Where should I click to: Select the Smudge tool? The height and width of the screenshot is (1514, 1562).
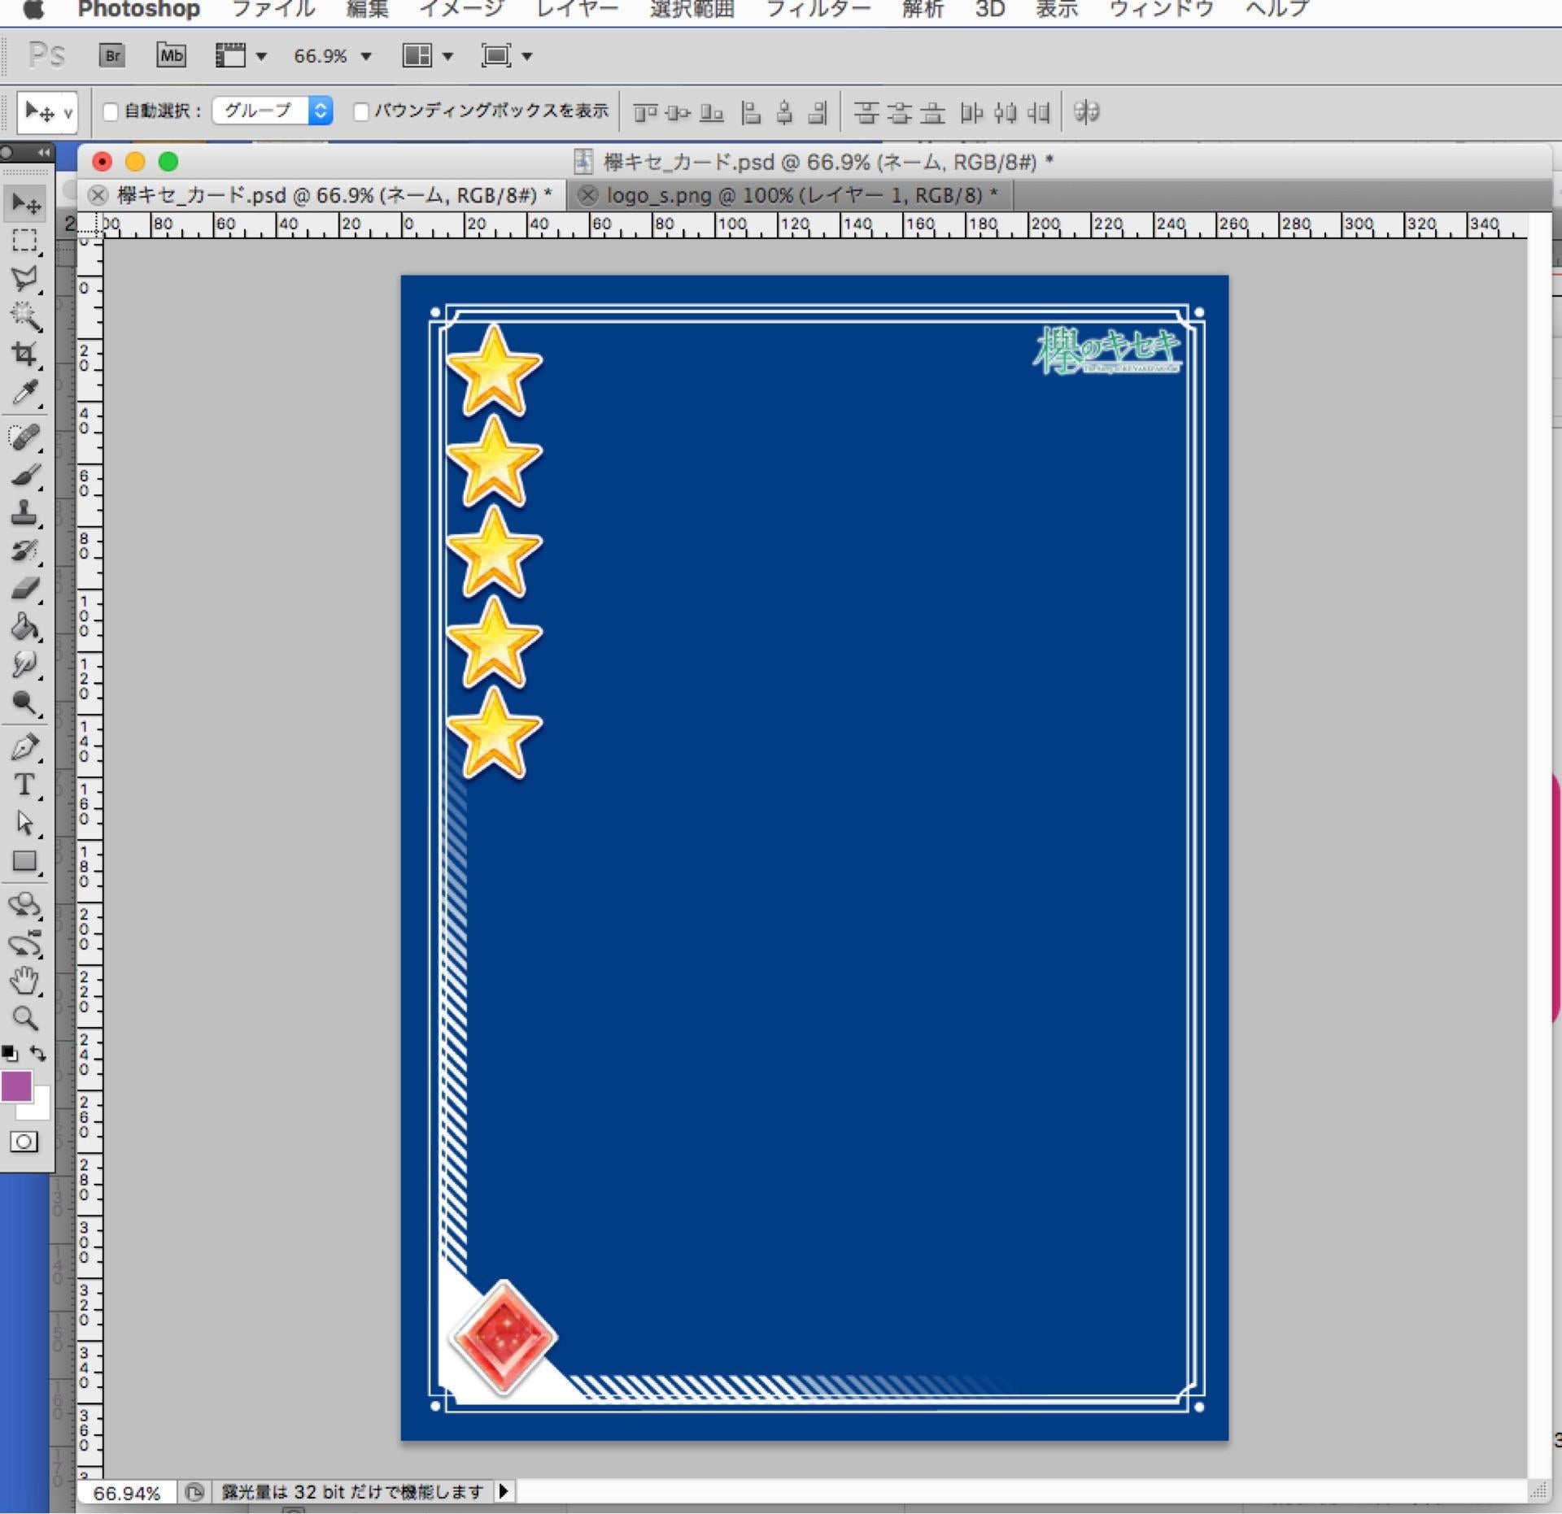pos(25,665)
